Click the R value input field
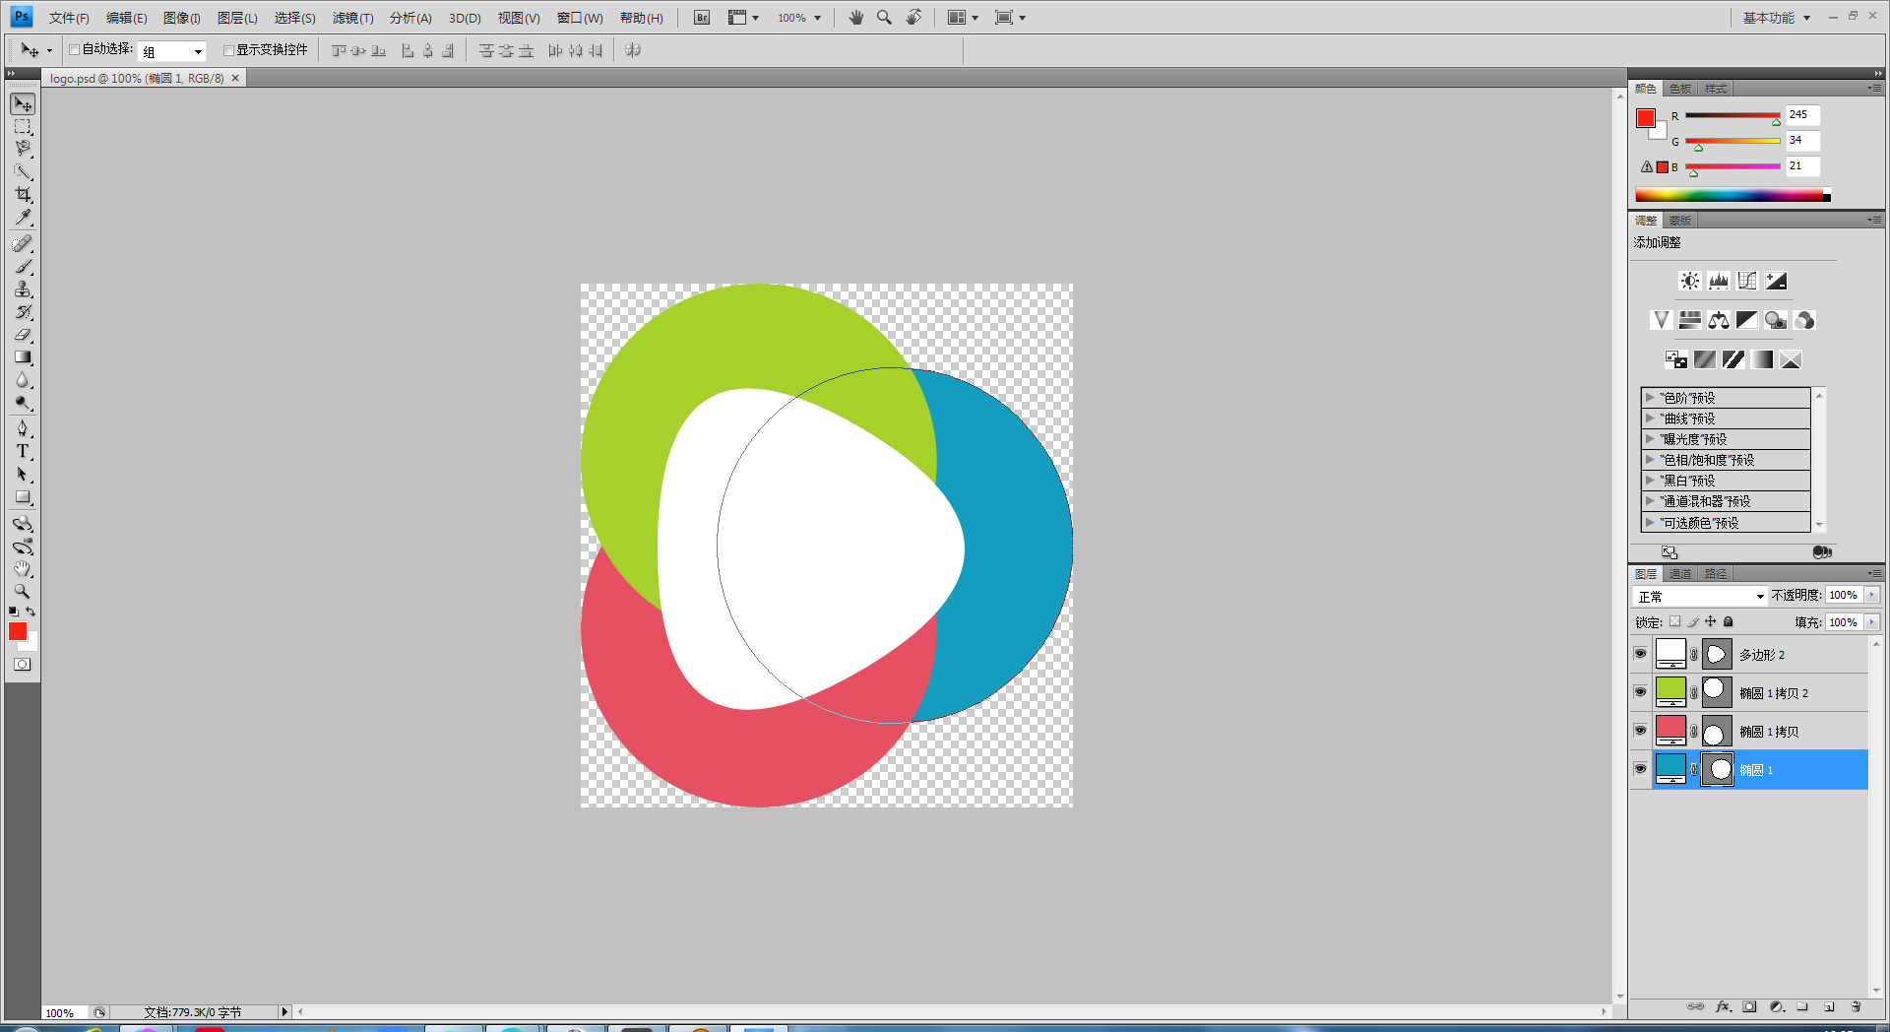1890x1032 pixels. pos(1801,115)
